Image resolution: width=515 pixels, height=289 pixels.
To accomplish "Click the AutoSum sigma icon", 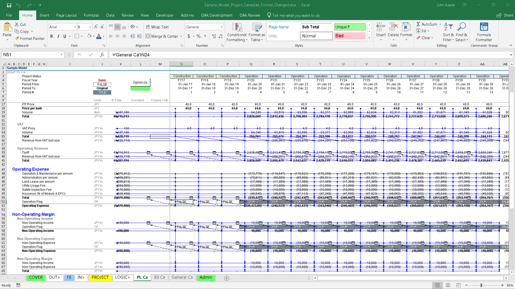I will coord(418,24).
